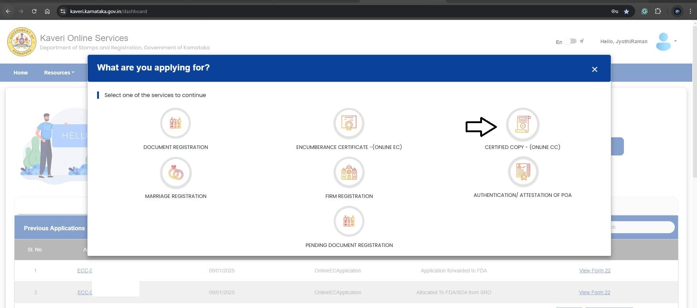The width and height of the screenshot is (697, 308).
Task: Select the Document Registration service icon
Action: point(175,123)
